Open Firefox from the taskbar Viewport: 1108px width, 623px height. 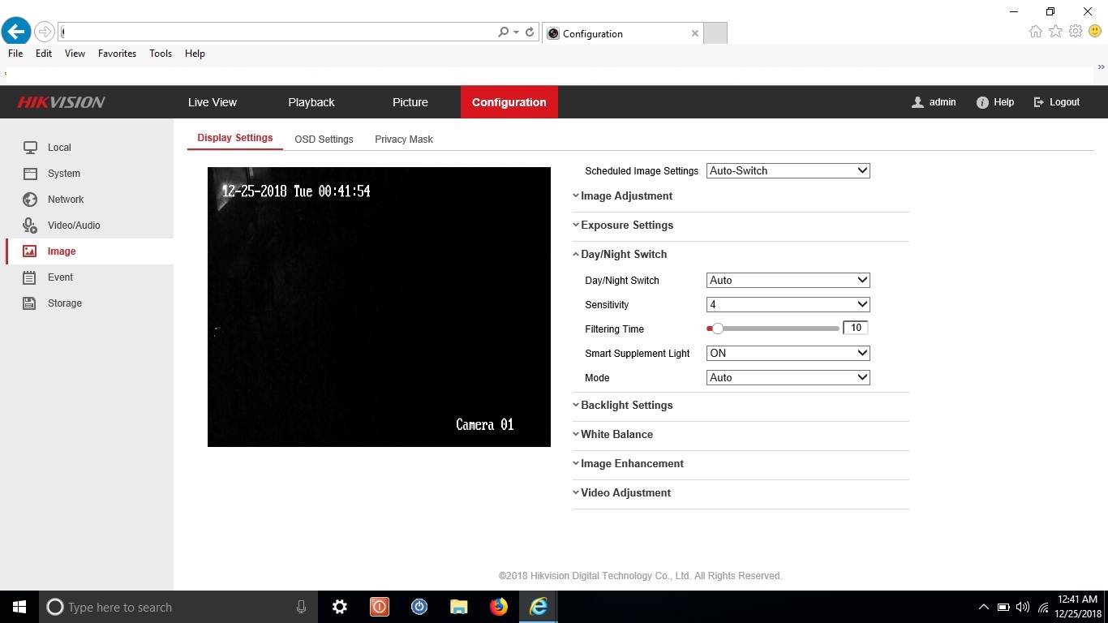pyautogui.click(x=498, y=607)
